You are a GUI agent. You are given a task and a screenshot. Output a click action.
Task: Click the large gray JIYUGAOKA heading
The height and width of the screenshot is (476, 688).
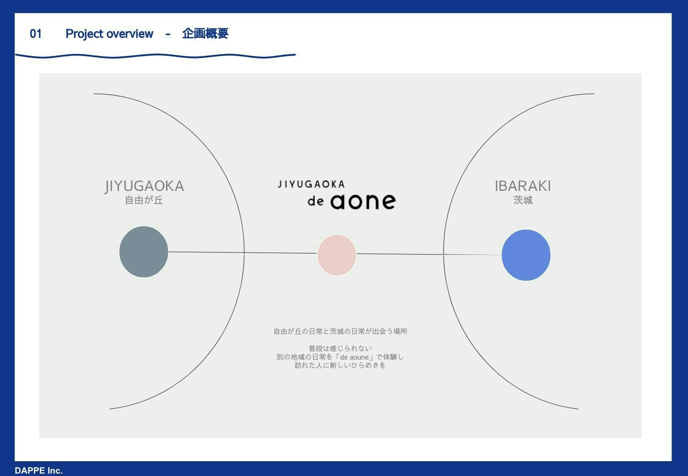[x=144, y=186]
